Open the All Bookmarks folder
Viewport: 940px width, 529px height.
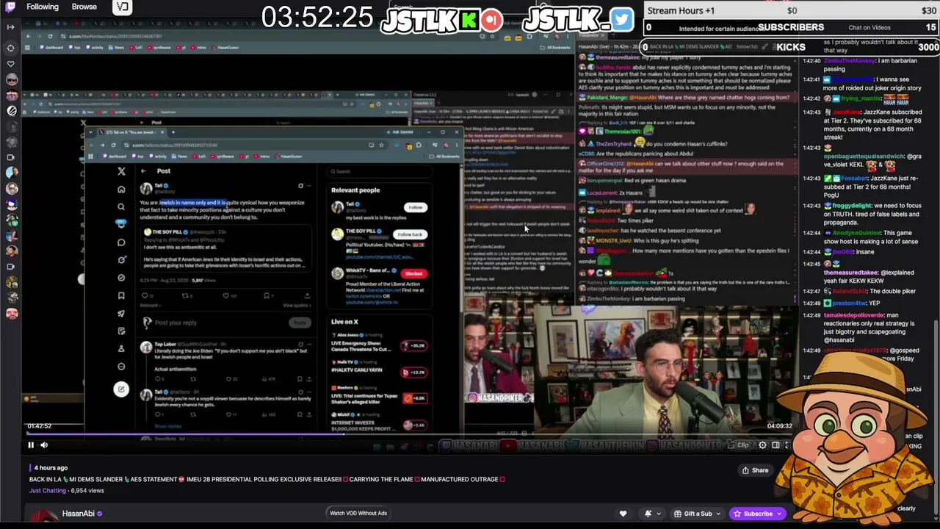pos(446,156)
